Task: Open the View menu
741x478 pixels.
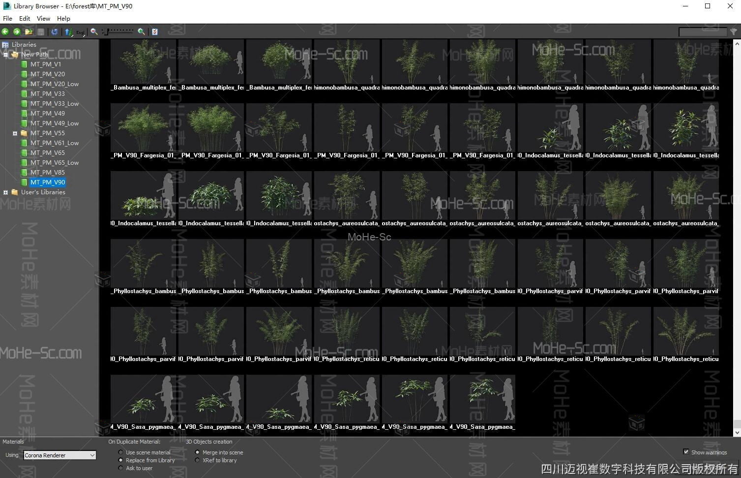Action: [43, 18]
